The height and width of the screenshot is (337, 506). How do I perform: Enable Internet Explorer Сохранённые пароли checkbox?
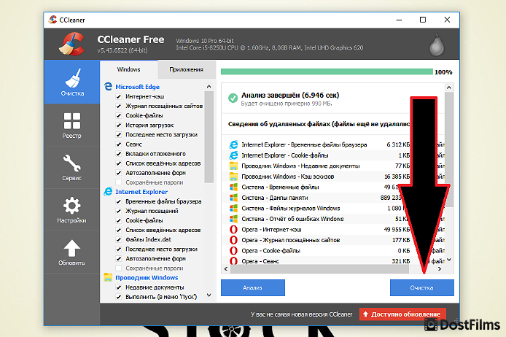[x=118, y=268]
